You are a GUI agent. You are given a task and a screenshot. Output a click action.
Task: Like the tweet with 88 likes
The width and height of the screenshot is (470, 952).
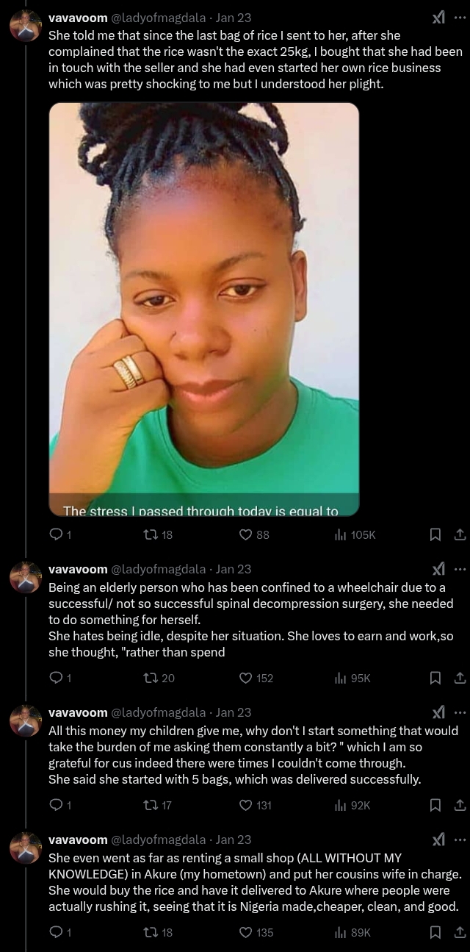(x=246, y=535)
